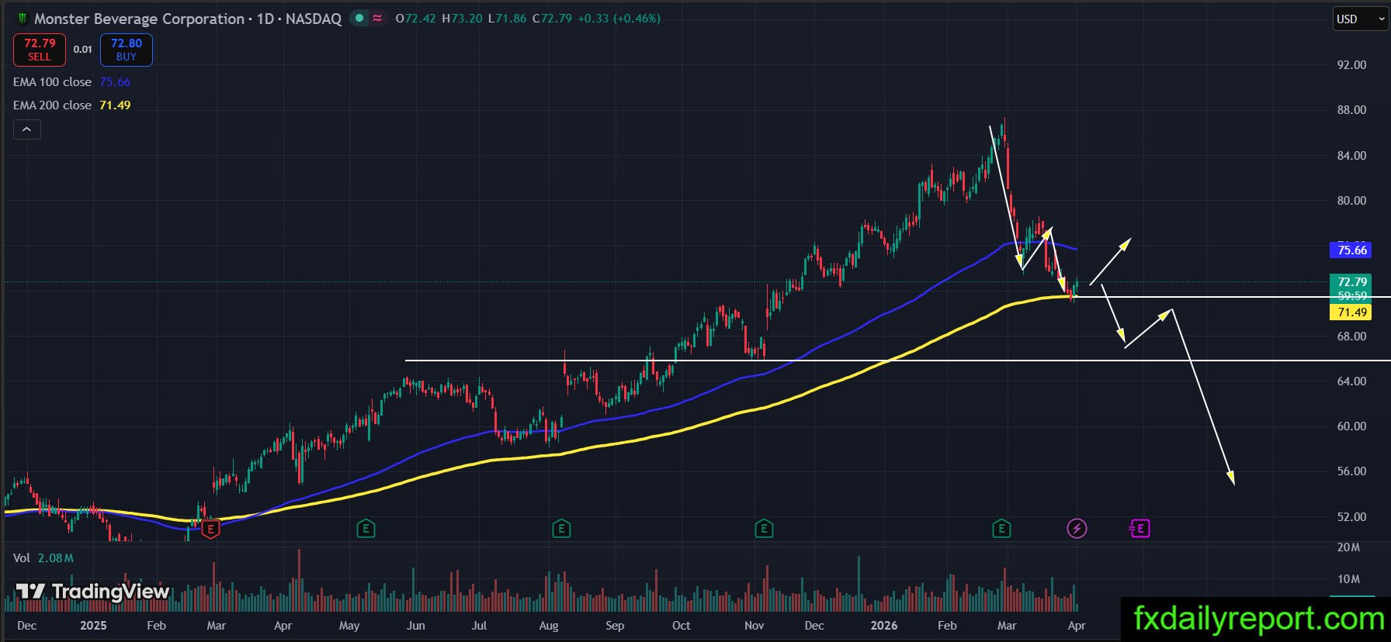Click the Jul label on time axis
This screenshot has width=1391, height=642.
(479, 626)
